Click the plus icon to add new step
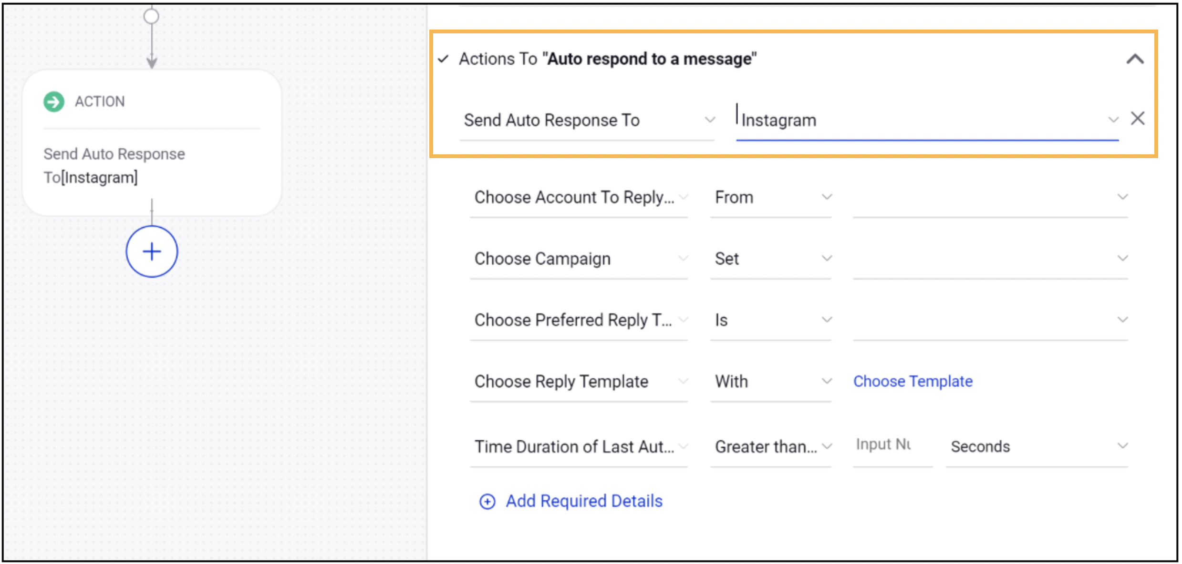The height and width of the screenshot is (564, 1182). (152, 251)
